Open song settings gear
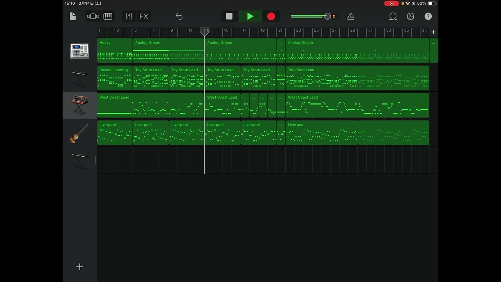The width and height of the screenshot is (501, 282). pos(411,16)
